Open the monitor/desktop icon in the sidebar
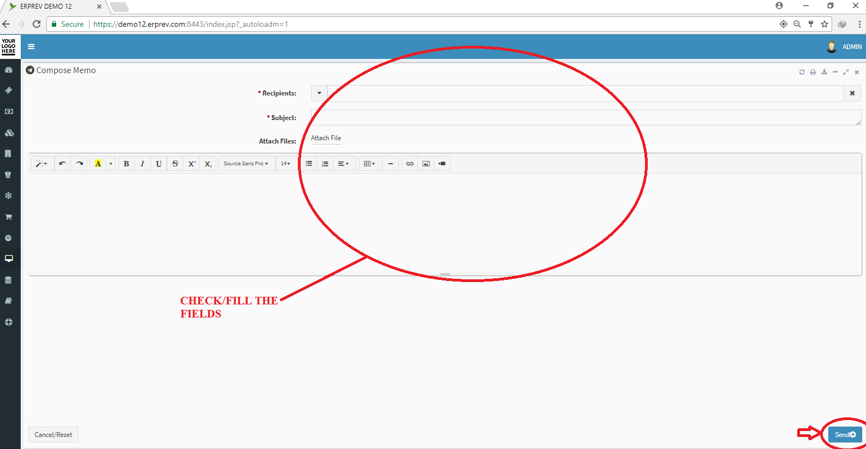 pyautogui.click(x=9, y=259)
